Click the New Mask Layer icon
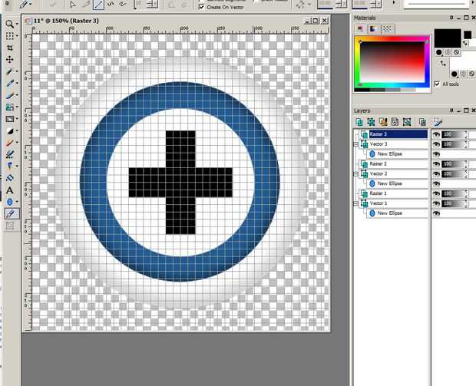The image size is (476, 386). coord(383,122)
